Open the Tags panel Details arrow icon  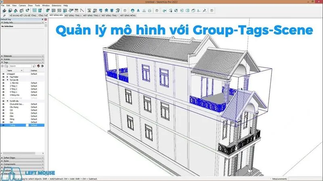pos(42,66)
